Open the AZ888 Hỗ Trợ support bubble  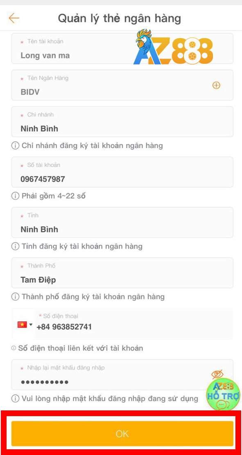223,394
